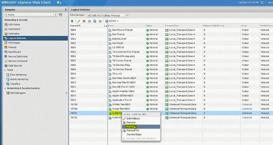The width and height of the screenshot is (273, 145).
Task: Collapse Networking & Security Inventory section
Action: [x=5, y=88]
